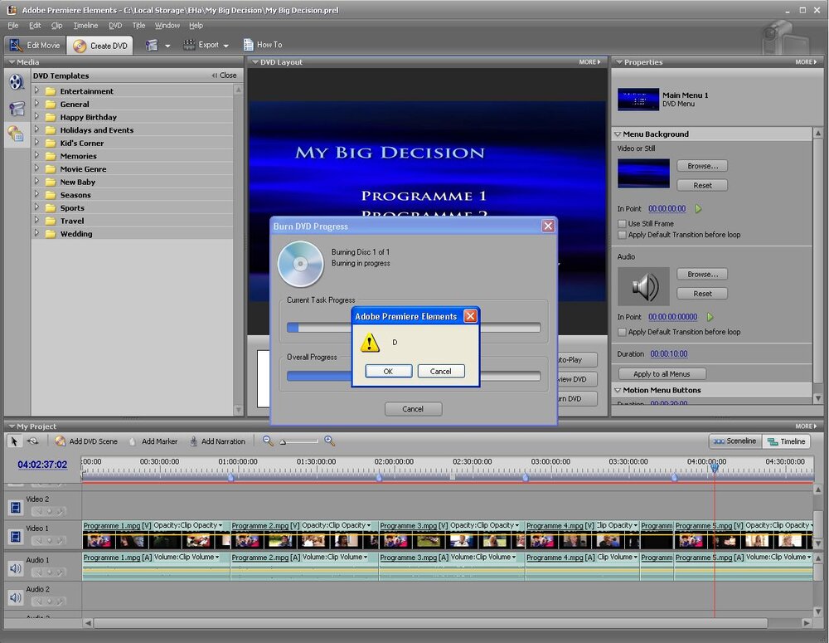Viewport: 829px width, 643px height.
Task: Collapse the Menu Background section
Action: (x=618, y=134)
